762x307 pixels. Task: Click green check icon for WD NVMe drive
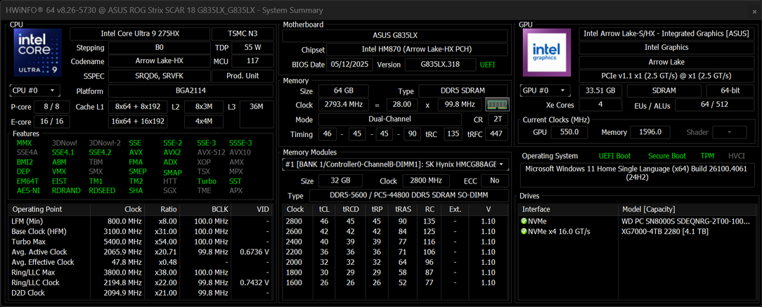point(524,221)
